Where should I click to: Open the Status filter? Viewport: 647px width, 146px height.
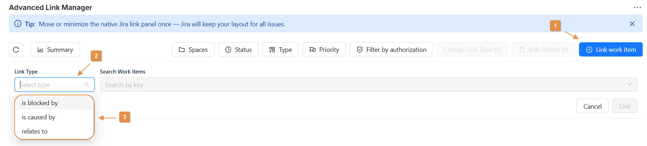pos(238,50)
